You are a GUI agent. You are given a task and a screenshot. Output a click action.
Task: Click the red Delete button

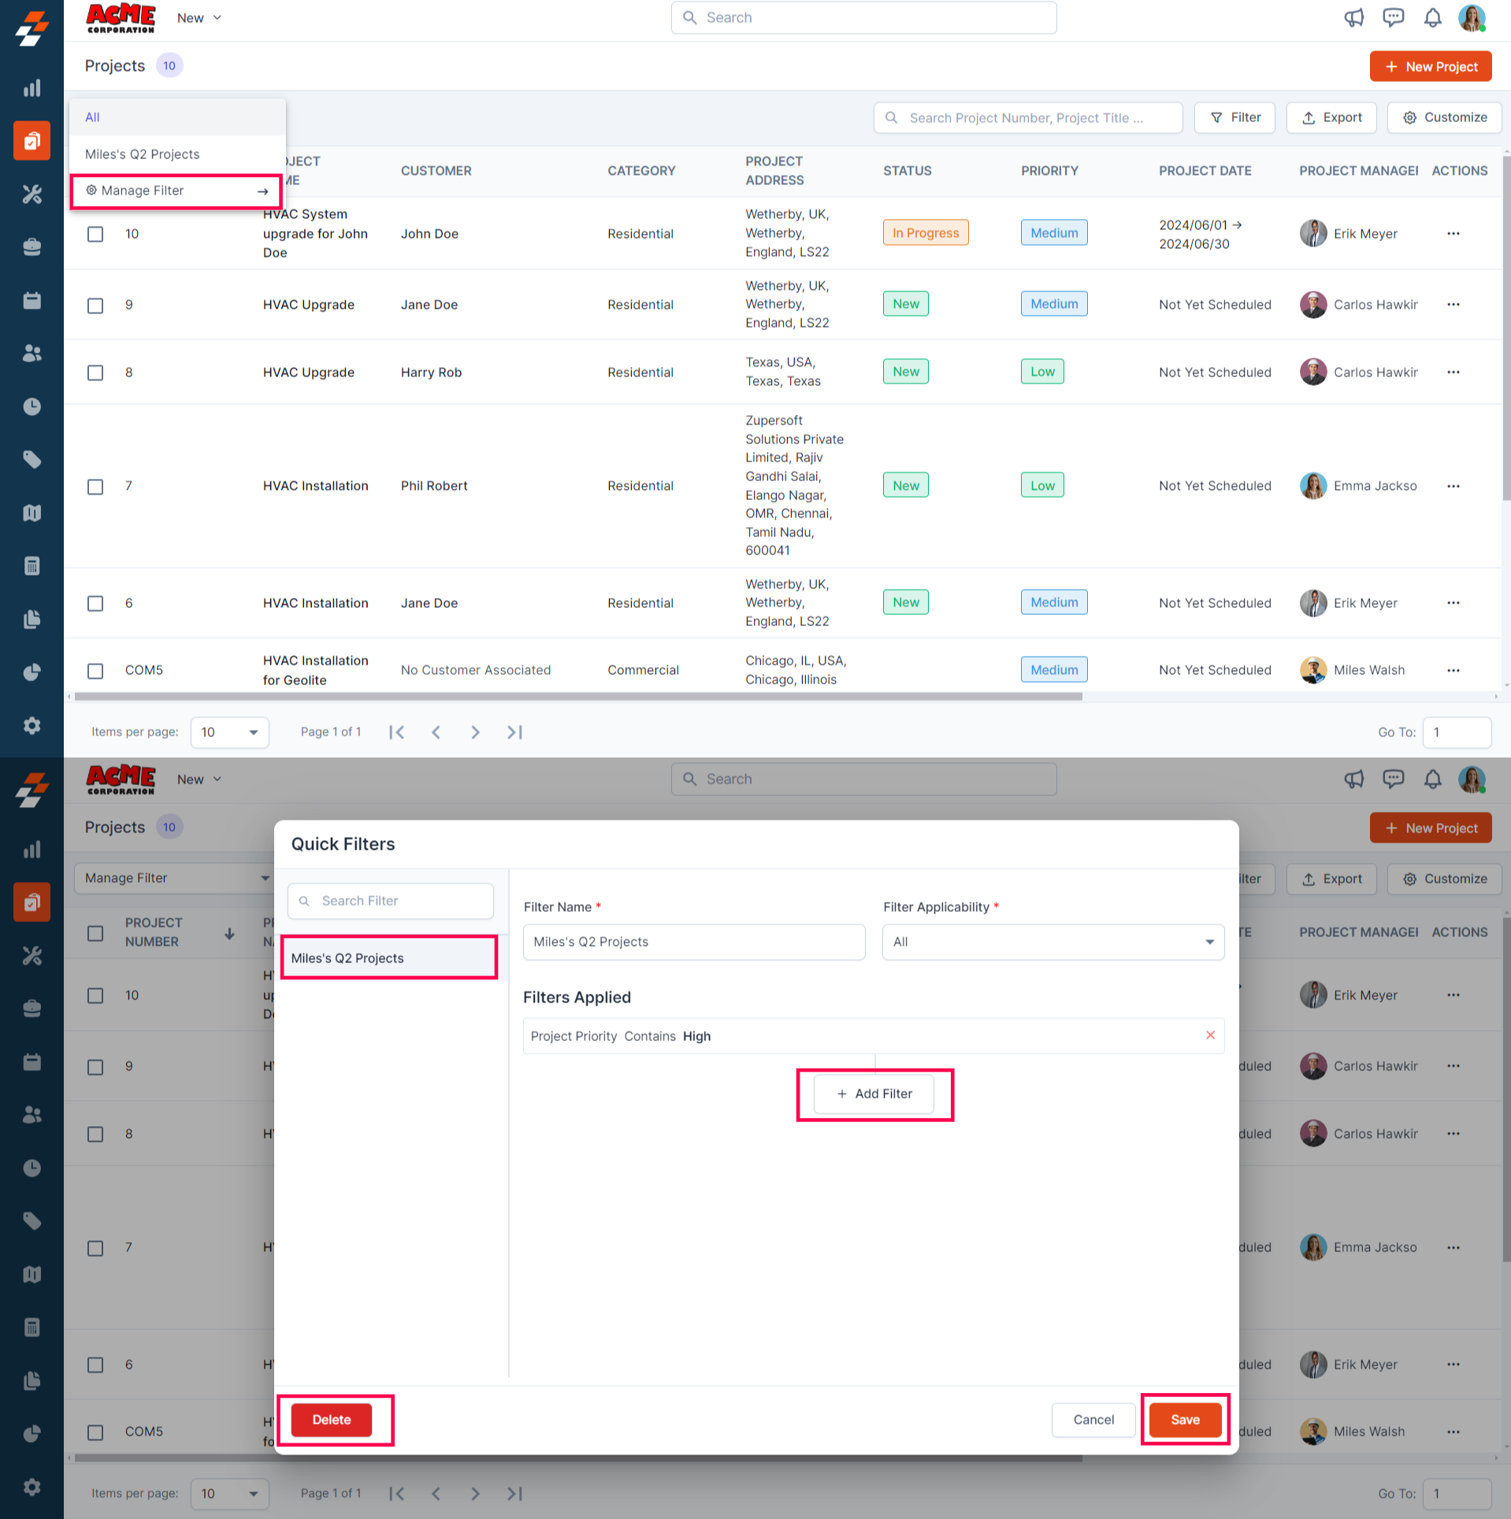(x=332, y=1420)
